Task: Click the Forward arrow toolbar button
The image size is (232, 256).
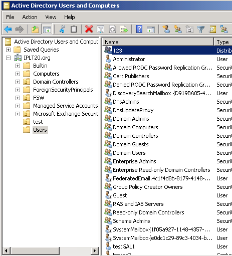Action: [20, 29]
